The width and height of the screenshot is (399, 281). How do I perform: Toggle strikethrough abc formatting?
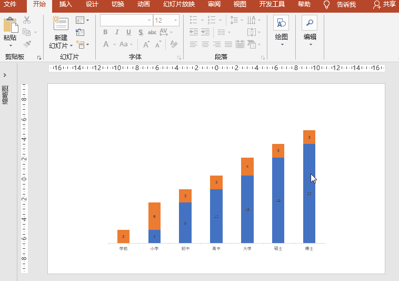152,32
